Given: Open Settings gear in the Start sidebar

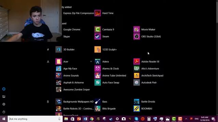Looking at the screenshot, I should 4,104.
